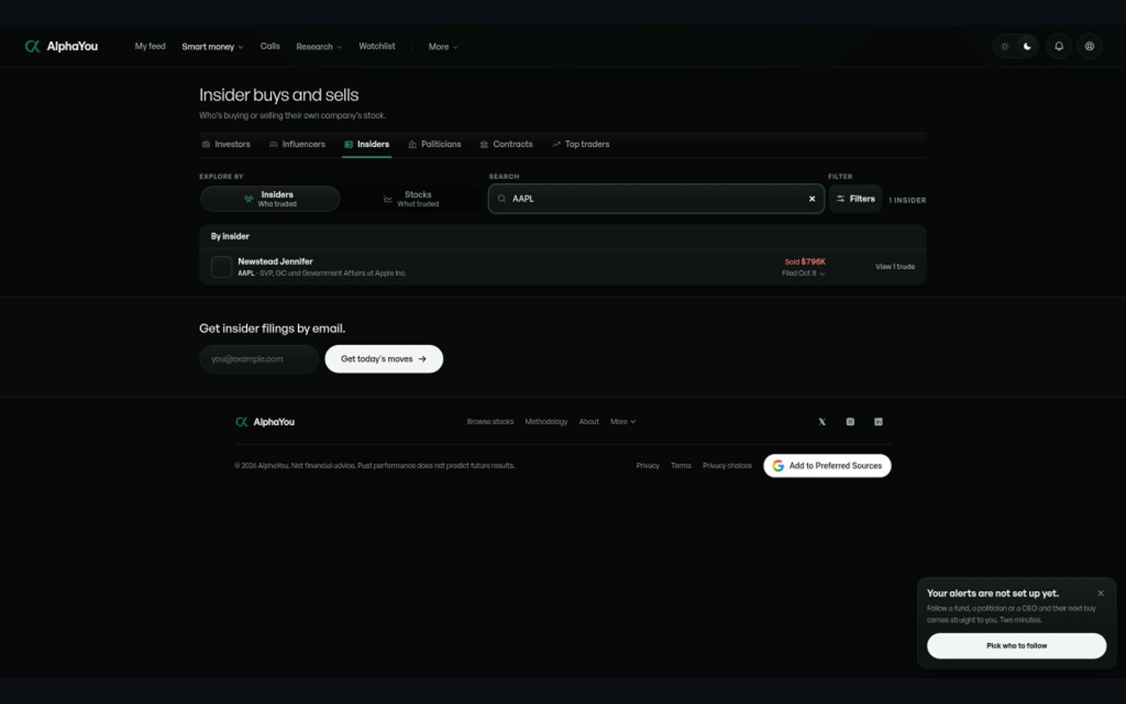Open About footer link

589,422
